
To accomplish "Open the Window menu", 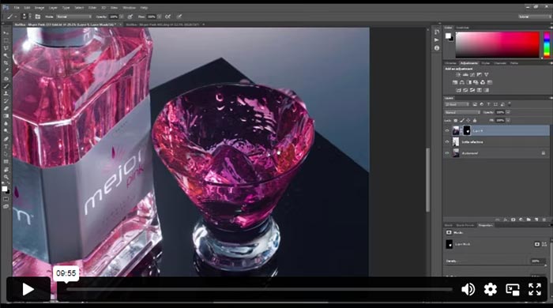I will (129, 7).
